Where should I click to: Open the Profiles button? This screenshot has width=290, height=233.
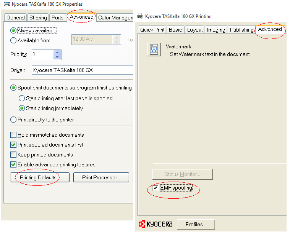point(196,224)
